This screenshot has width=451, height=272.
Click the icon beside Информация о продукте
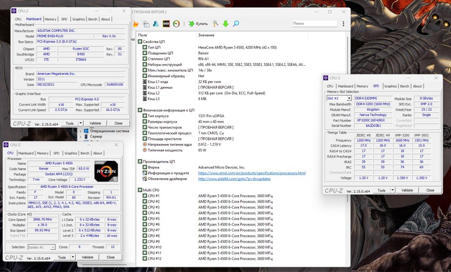[x=145, y=173]
